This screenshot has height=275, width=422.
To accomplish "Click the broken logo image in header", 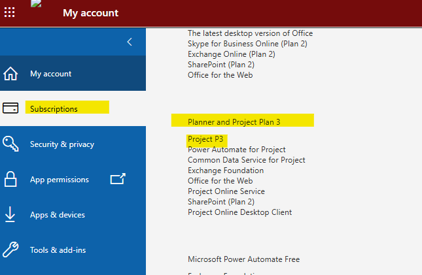I will tap(36, 3).
